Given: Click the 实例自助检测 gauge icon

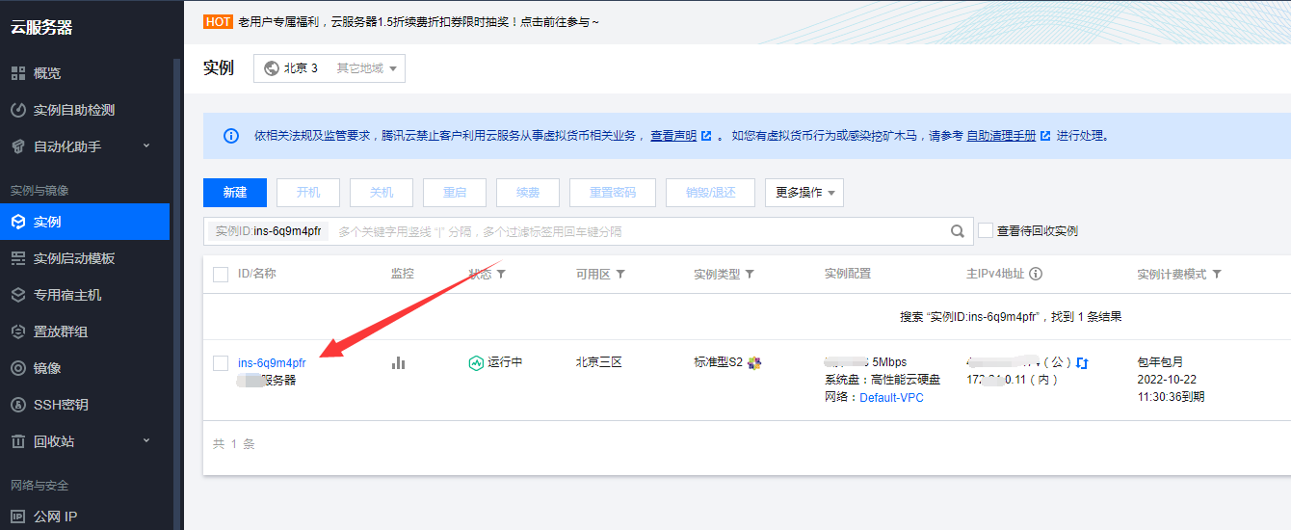Looking at the screenshot, I should click(x=17, y=110).
